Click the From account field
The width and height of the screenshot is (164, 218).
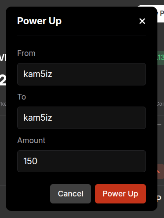click(x=81, y=74)
